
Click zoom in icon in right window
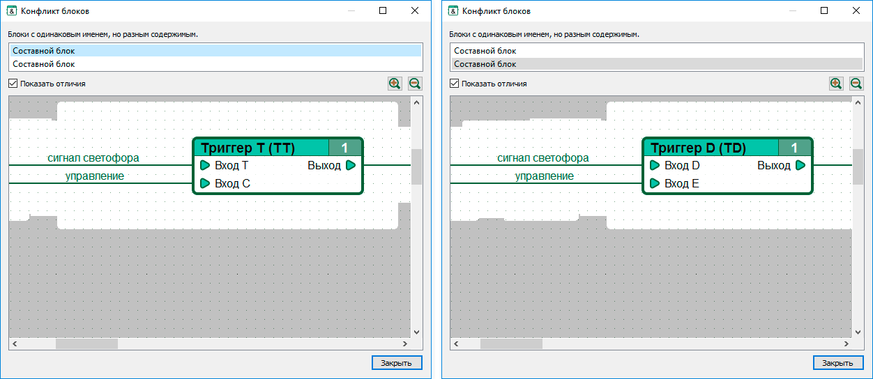pyautogui.click(x=836, y=84)
